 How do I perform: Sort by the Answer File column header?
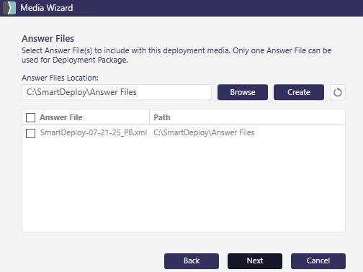61,117
